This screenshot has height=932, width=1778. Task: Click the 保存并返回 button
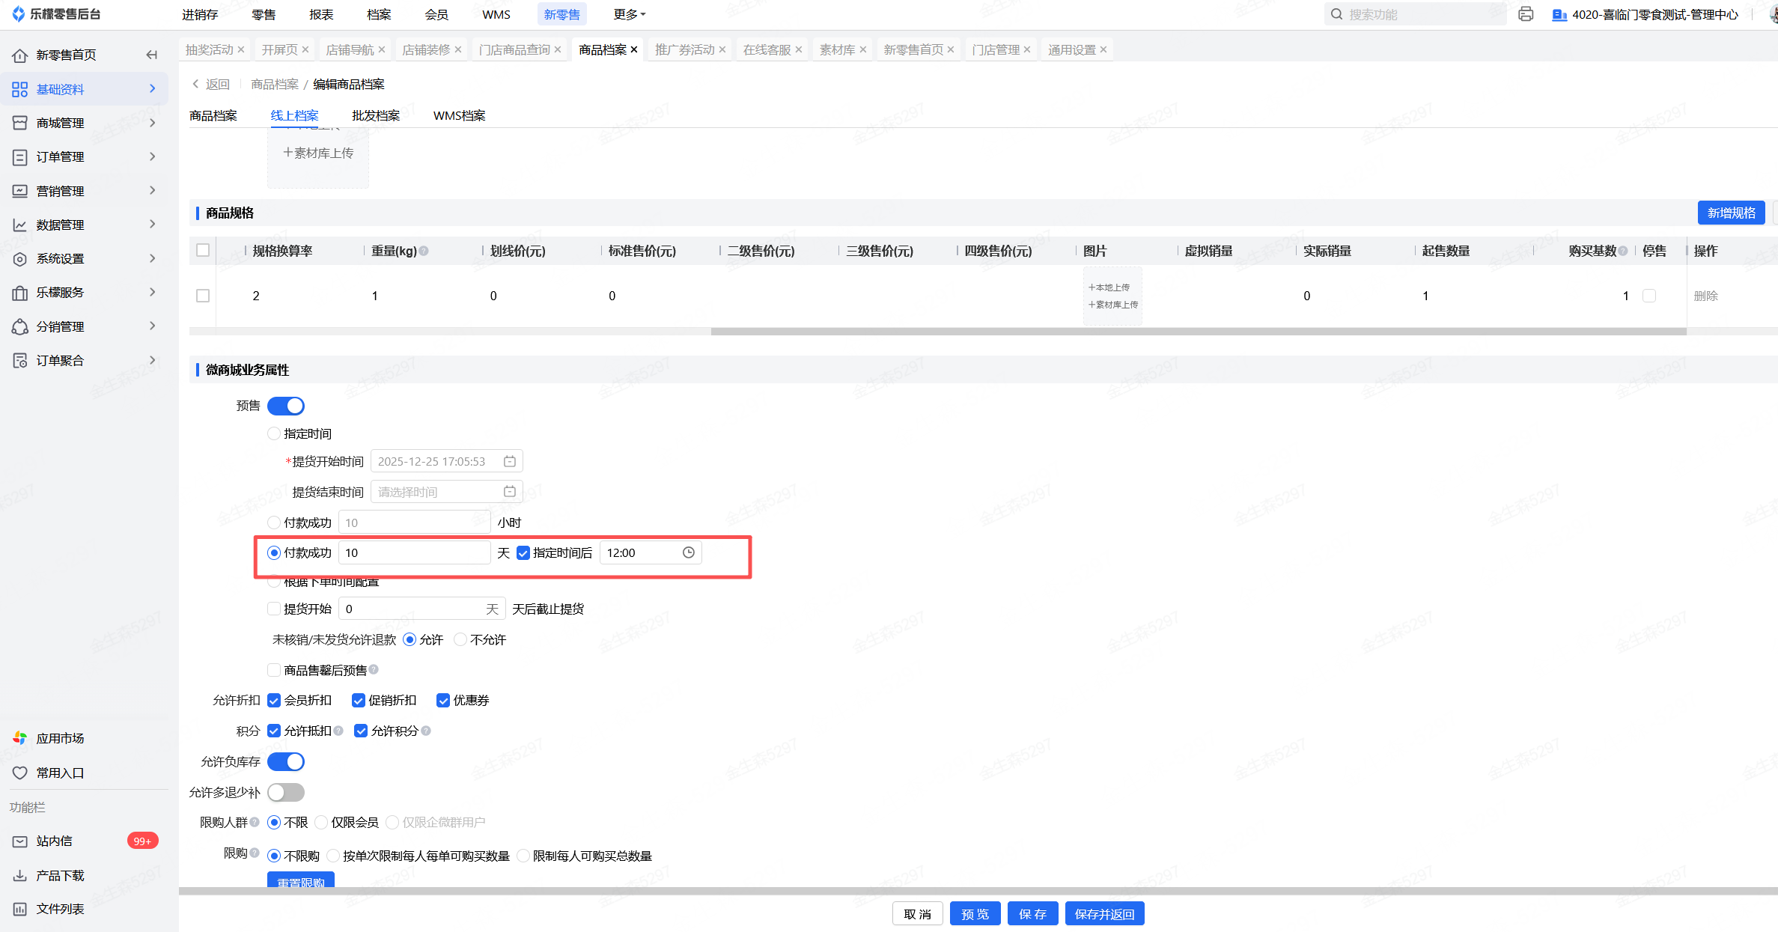pyautogui.click(x=1104, y=914)
